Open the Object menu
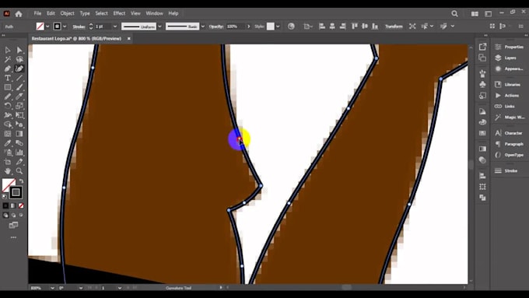529x298 pixels. (x=67, y=13)
